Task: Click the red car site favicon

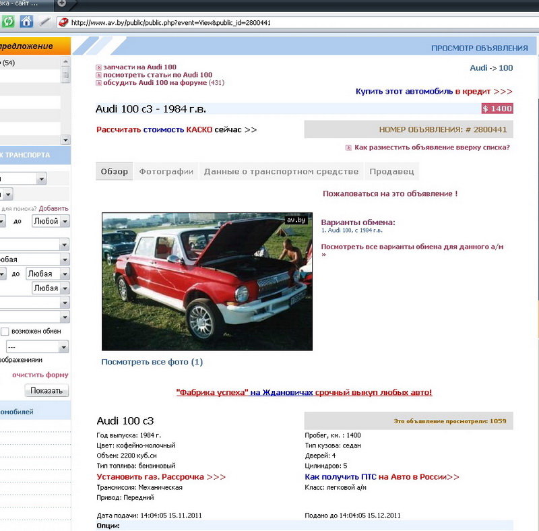Action: (x=63, y=23)
